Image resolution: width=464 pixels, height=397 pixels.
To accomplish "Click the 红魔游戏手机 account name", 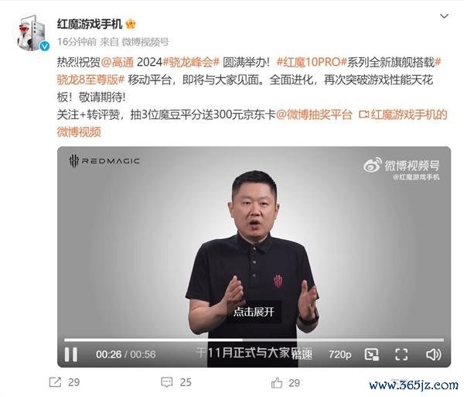I will [90, 24].
